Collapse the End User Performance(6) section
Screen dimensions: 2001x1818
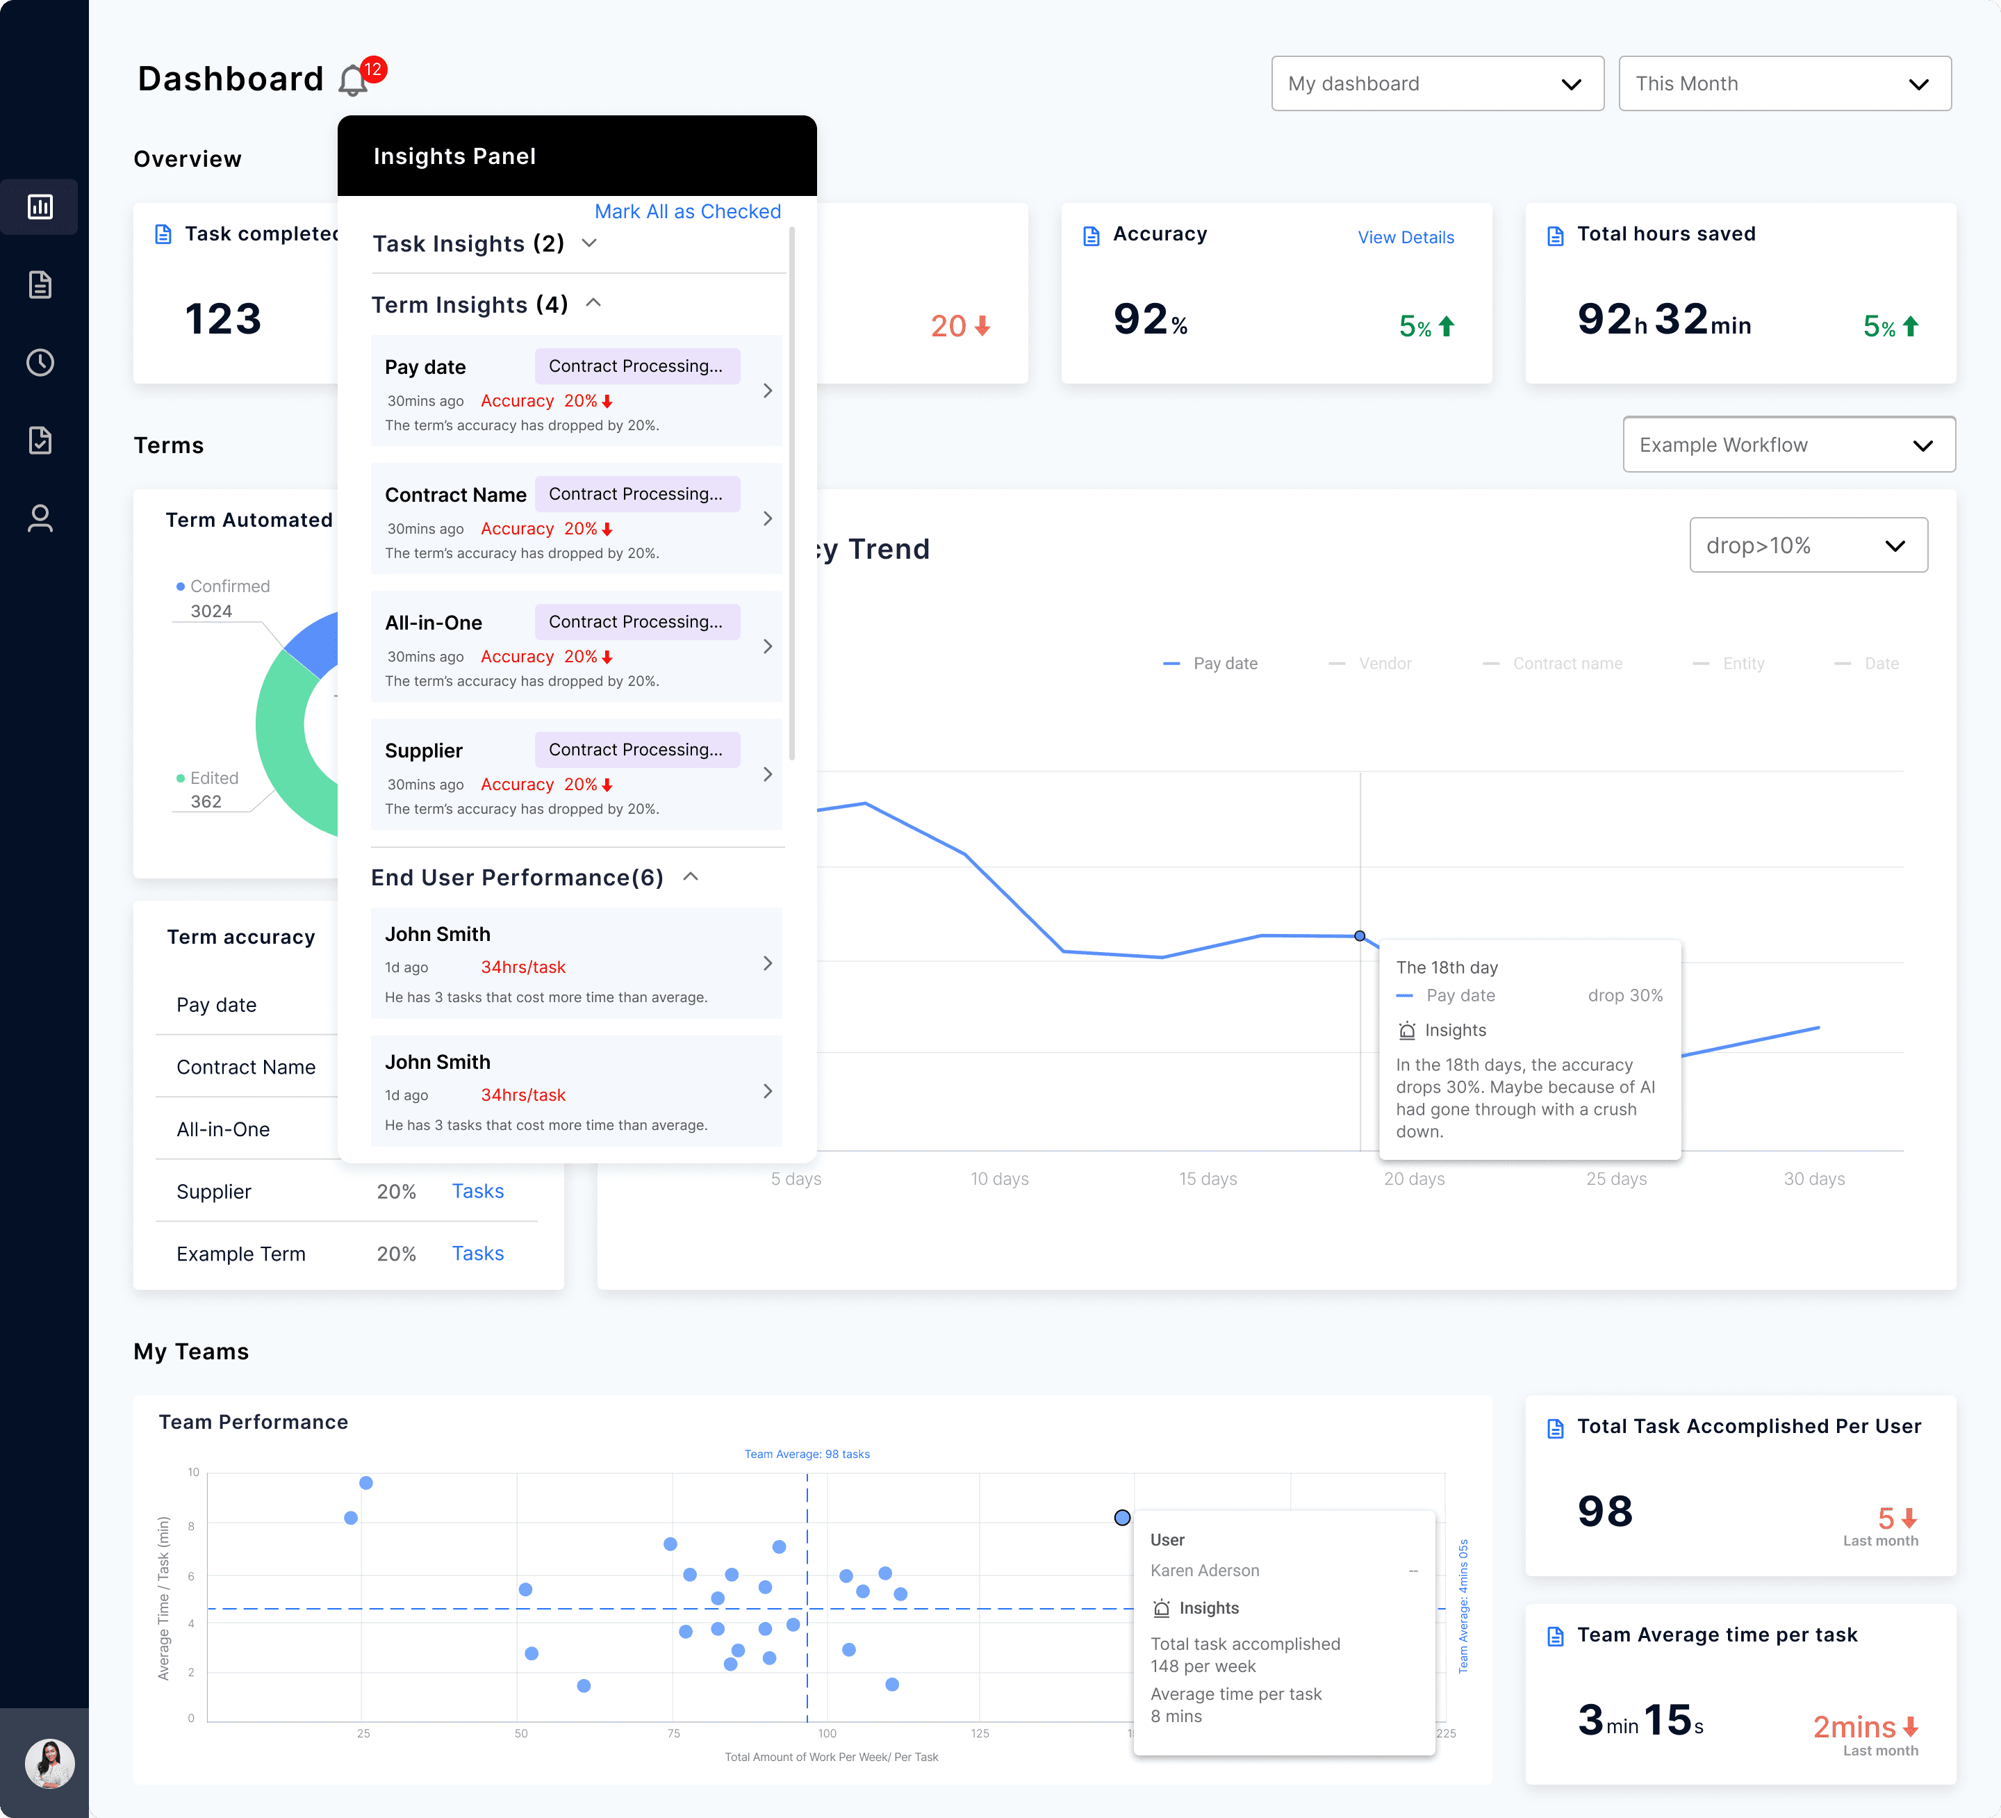pyautogui.click(x=691, y=877)
